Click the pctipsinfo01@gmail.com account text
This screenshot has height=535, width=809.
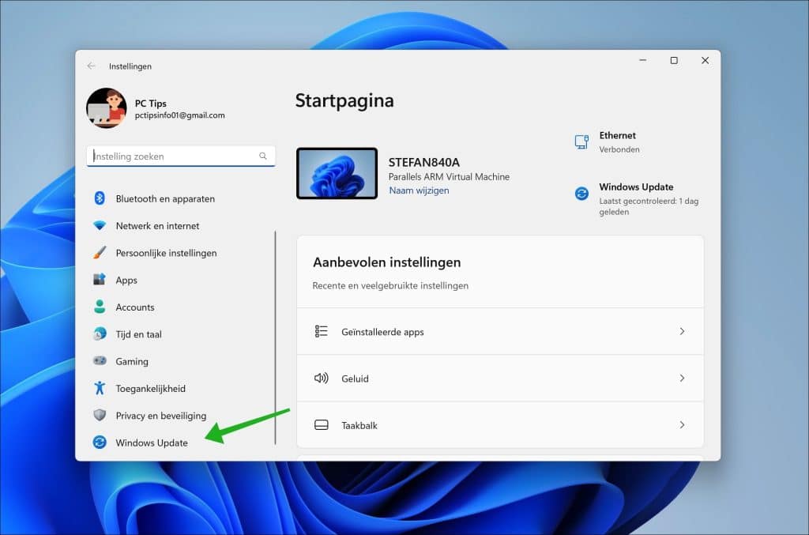click(x=179, y=115)
